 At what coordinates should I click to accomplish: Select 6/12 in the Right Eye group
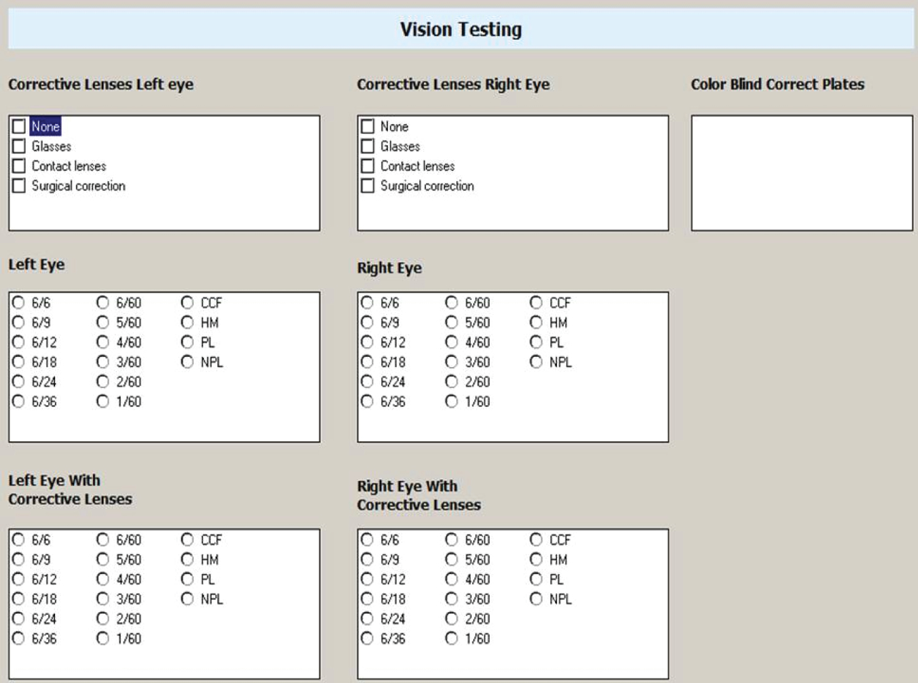click(x=367, y=342)
